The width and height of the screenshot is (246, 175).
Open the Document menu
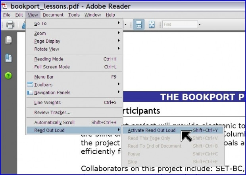[53, 15]
